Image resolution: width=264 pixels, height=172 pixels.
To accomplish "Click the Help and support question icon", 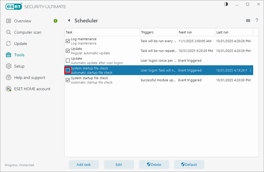I will (8, 78).
